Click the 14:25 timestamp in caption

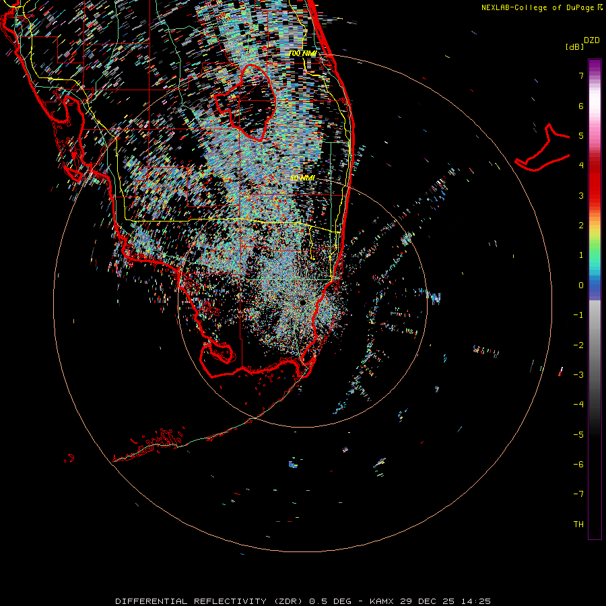475,601
